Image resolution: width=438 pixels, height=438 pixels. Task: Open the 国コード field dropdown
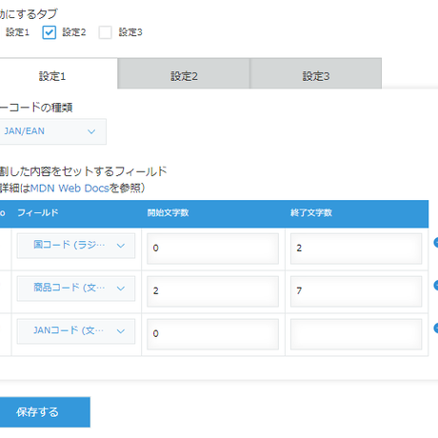click(76, 246)
